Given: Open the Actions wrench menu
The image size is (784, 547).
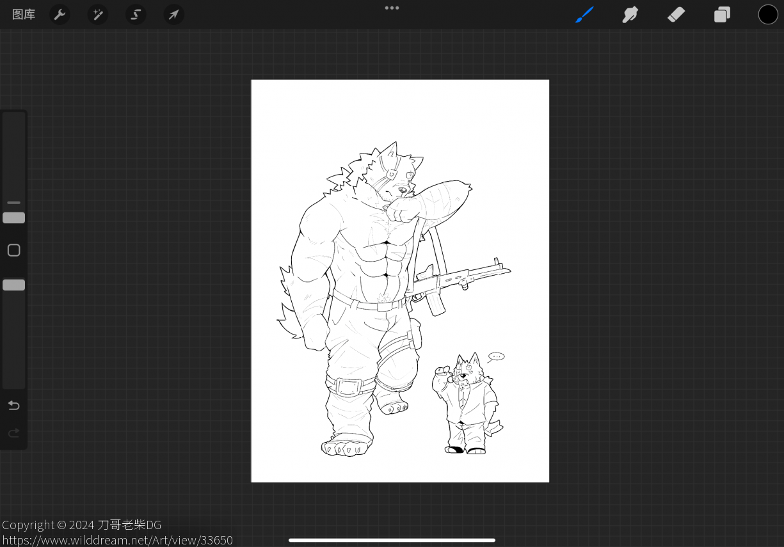Looking at the screenshot, I should click(x=60, y=15).
